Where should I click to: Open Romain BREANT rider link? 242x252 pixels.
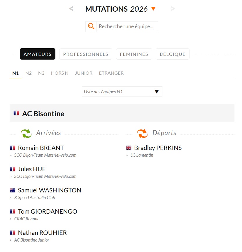41,148
